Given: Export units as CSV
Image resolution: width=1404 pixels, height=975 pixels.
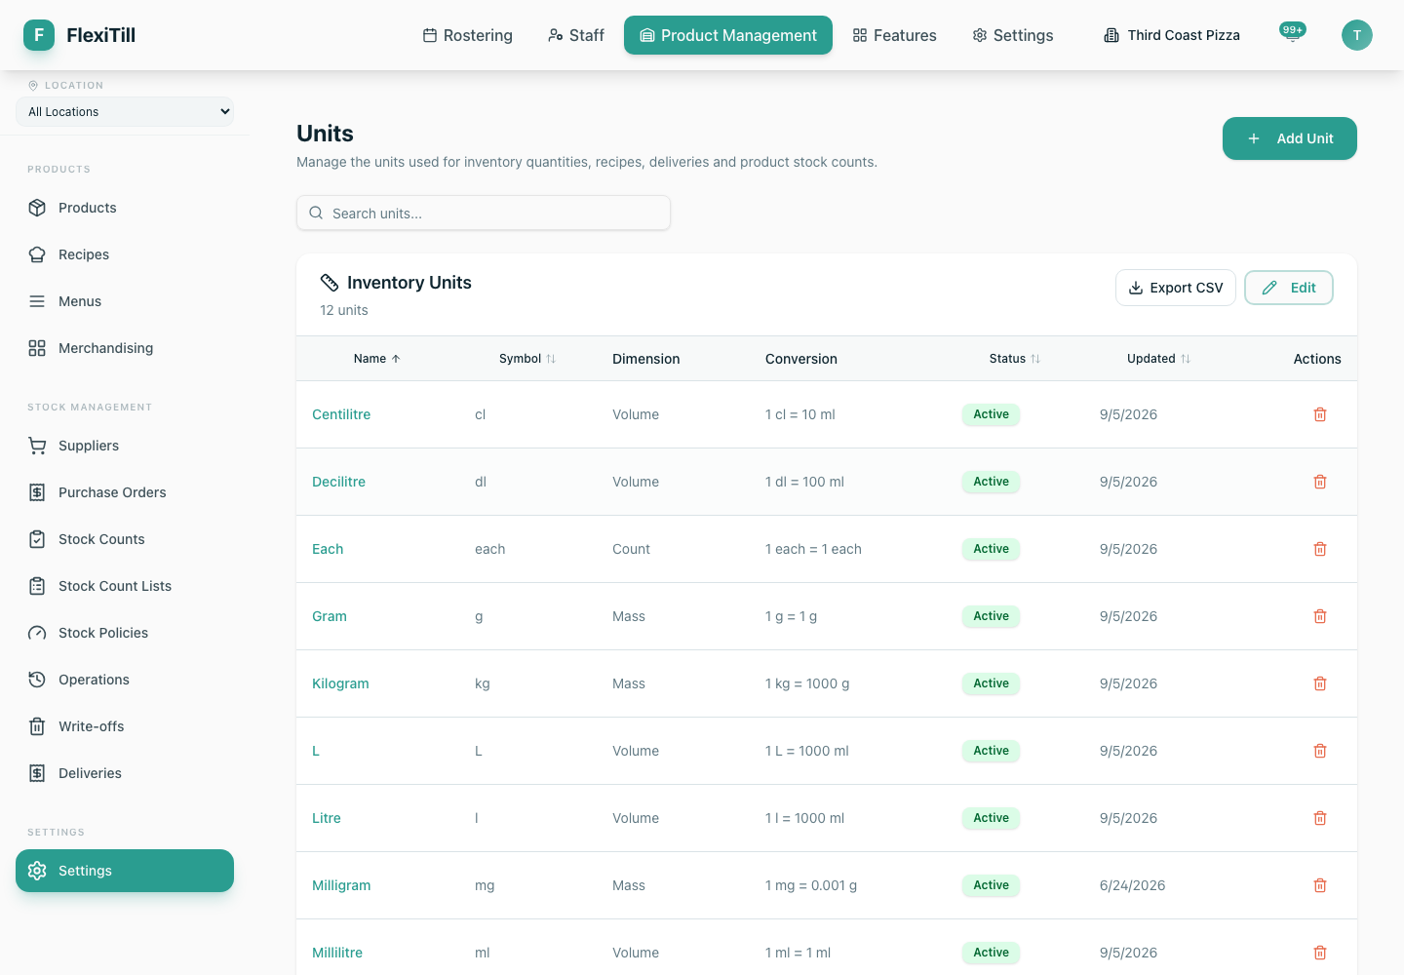Looking at the screenshot, I should coord(1176,288).
